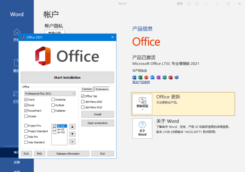
Task: Click the Install extensions button
Action: (98, 114)
